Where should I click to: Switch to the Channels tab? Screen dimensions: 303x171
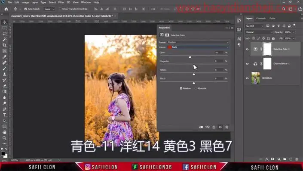click(261, 19)
